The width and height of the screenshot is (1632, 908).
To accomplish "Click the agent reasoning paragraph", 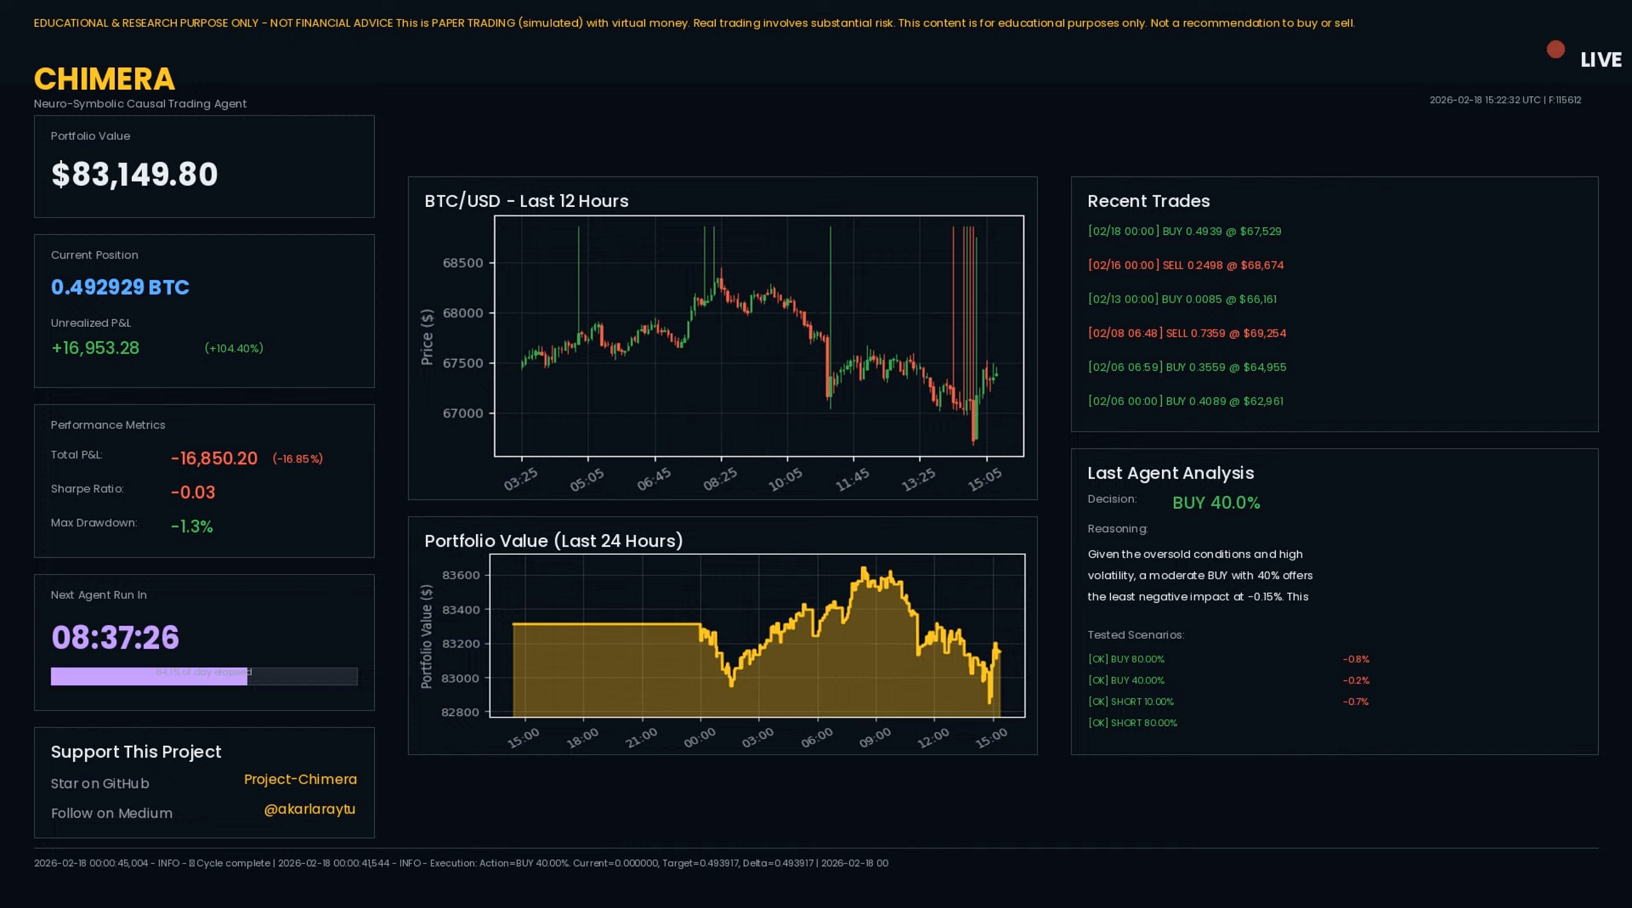I will click(1200, 575).
